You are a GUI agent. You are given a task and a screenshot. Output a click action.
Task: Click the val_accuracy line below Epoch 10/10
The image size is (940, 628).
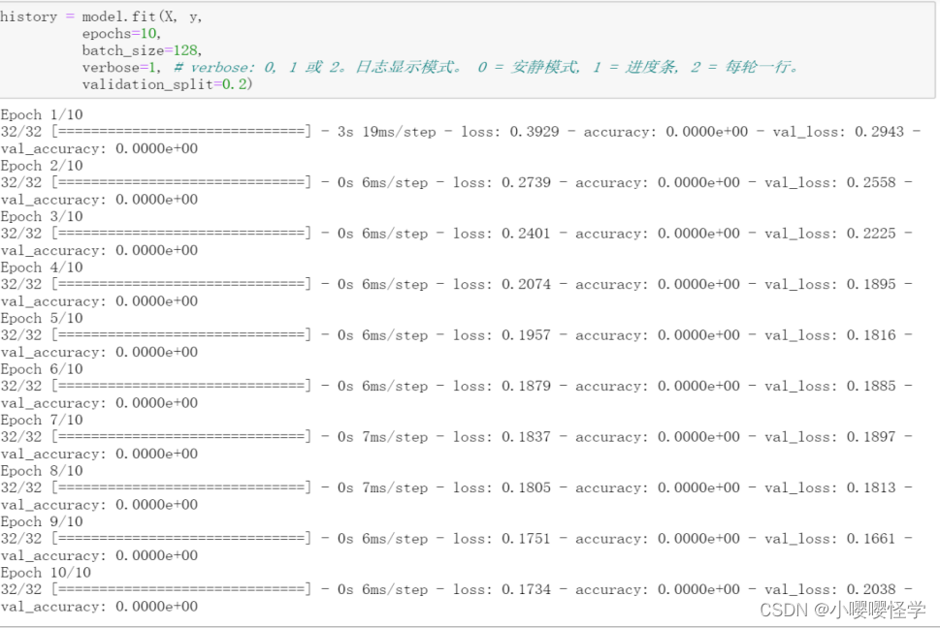[99, 607]
